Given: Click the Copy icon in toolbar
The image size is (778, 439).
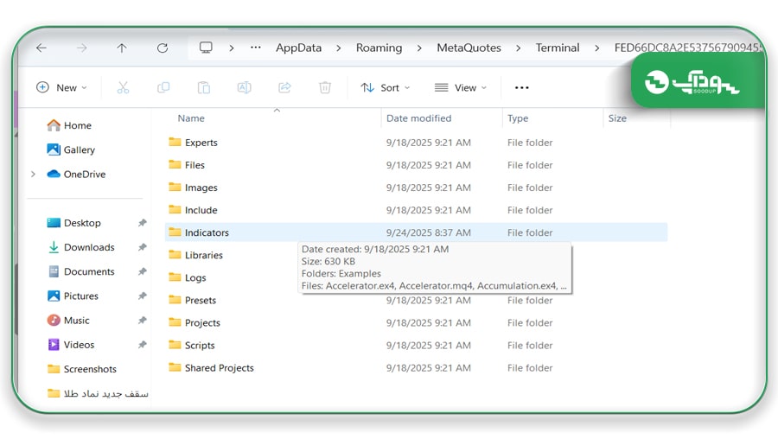Looking at the screenshot, I should point(163,88).
